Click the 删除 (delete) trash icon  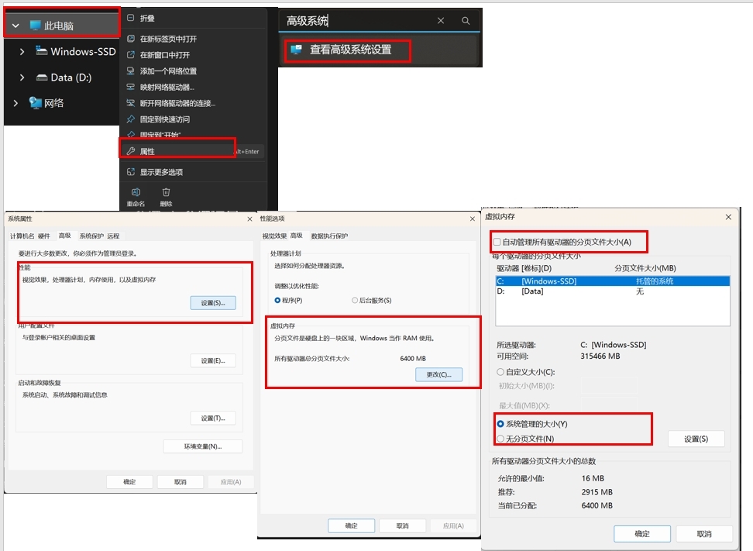point(166,192)
